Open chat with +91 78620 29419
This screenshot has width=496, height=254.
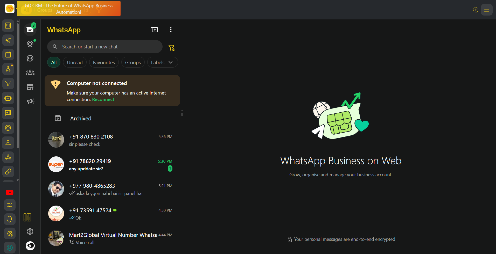point(112,165)
